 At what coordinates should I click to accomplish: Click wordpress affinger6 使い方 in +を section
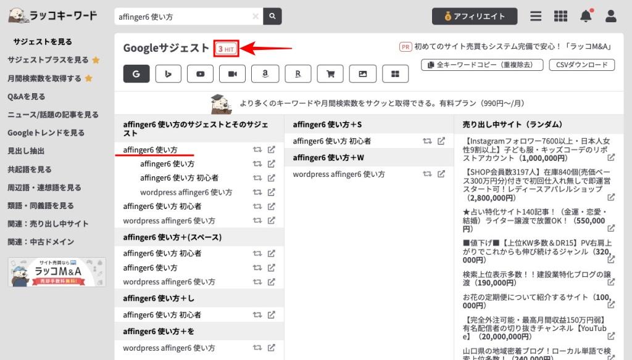(169, 348)
